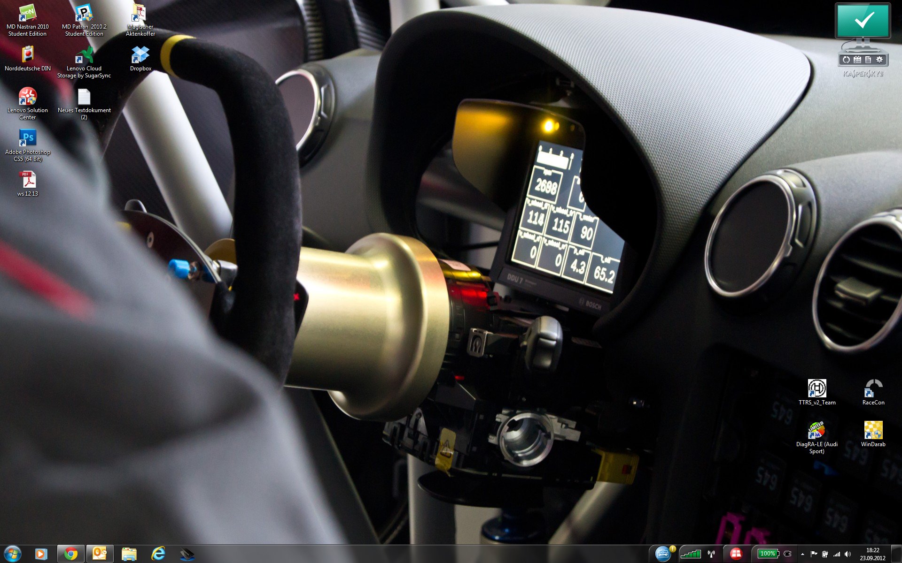Launch Adobe Photoshop CS5 (64 Bit)
Viewport: 902px width, 563px height.
click(x=28, y=146)
